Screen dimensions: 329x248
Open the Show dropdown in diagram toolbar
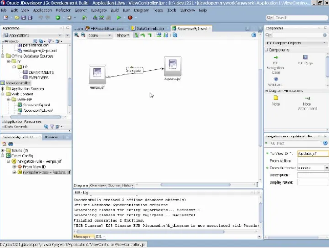pos(122,35)
